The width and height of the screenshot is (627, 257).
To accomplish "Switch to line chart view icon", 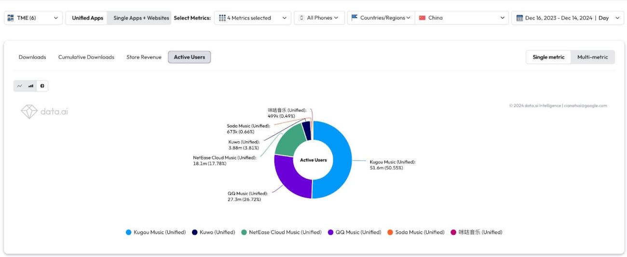I will (20, 86).
